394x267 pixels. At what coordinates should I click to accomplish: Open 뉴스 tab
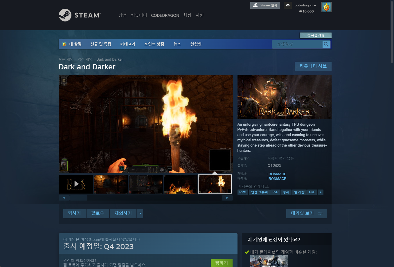tap(177, 44)
